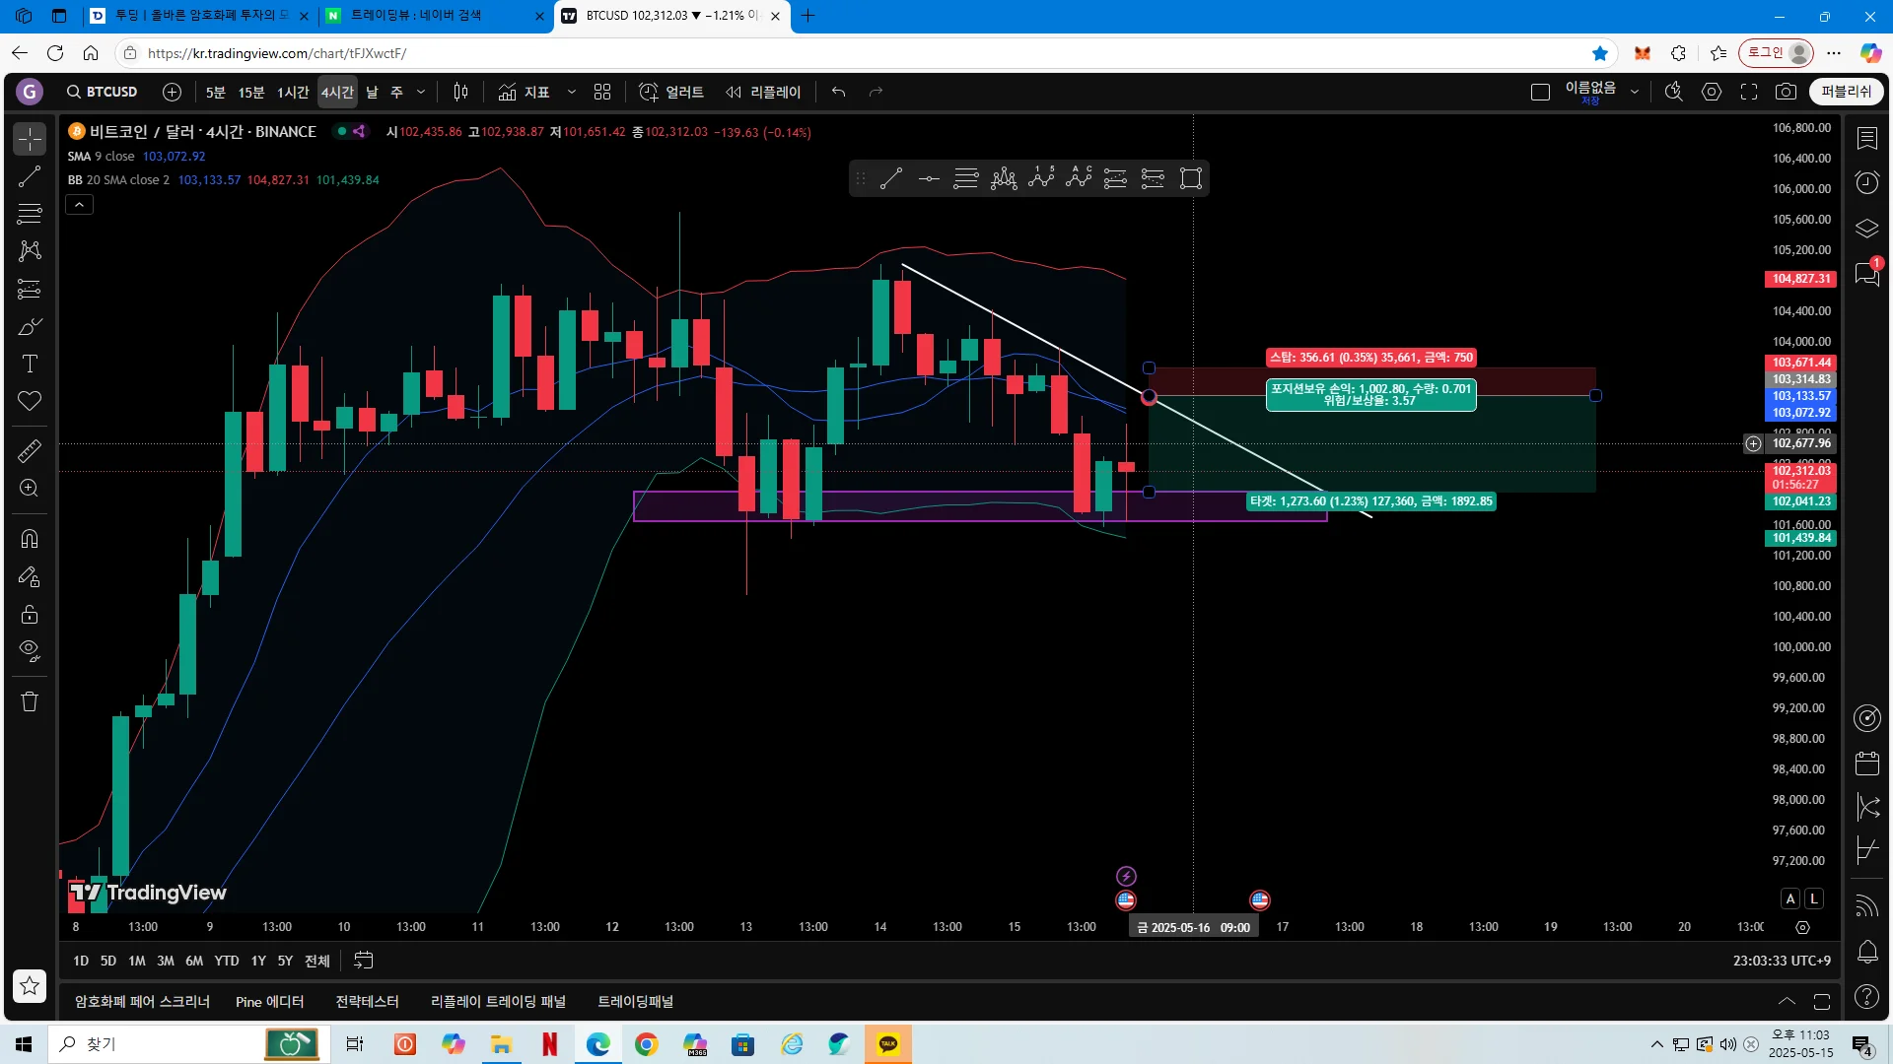
Task: Toggle the lock all drawings icon
Action: tap(30, 614)
